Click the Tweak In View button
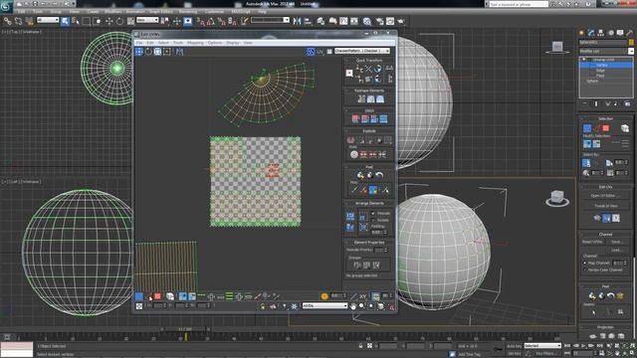The width and height of the screenshot is (637, 358). [605, 206]
